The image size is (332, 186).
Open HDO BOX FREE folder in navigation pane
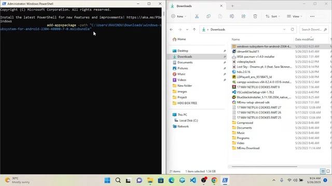(187, 103)
